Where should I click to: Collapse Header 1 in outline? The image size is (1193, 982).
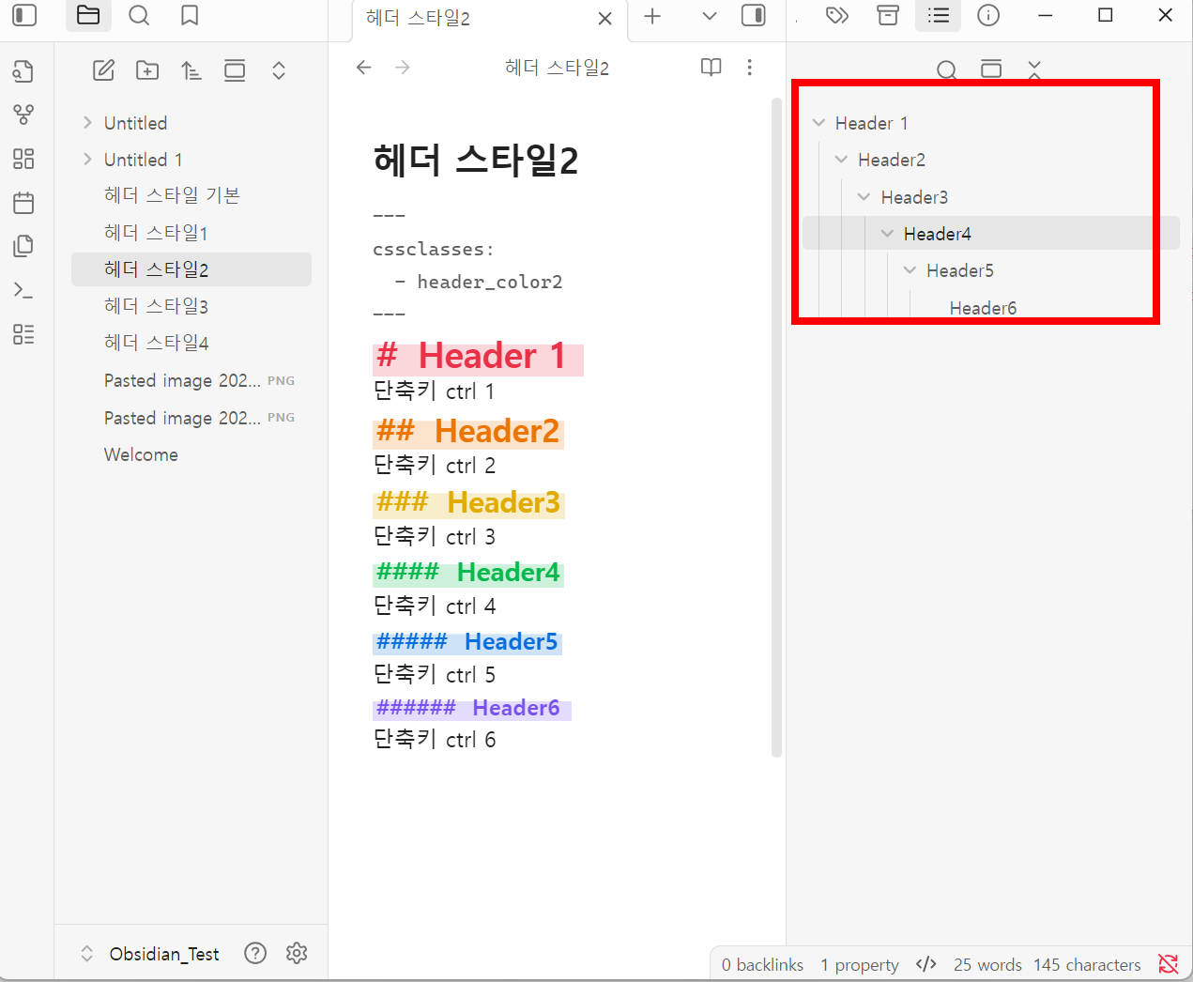pos(818,123)
